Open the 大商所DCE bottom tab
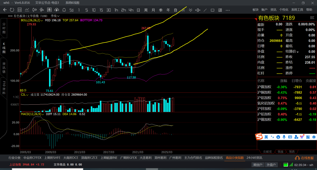317x170 pixels. (x=71, y=158)
